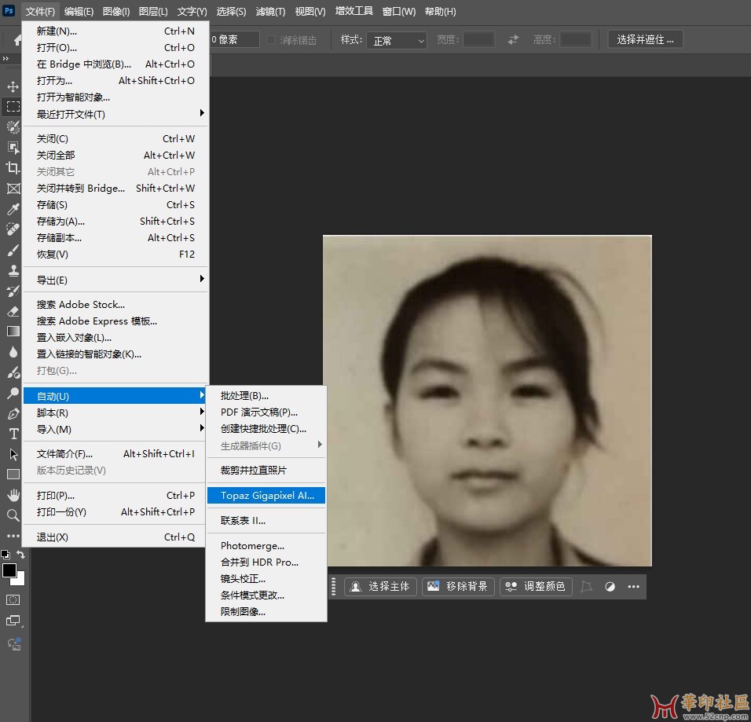751x722 pixels.
Task: Select the Crop tool
Action: [13, 167]
